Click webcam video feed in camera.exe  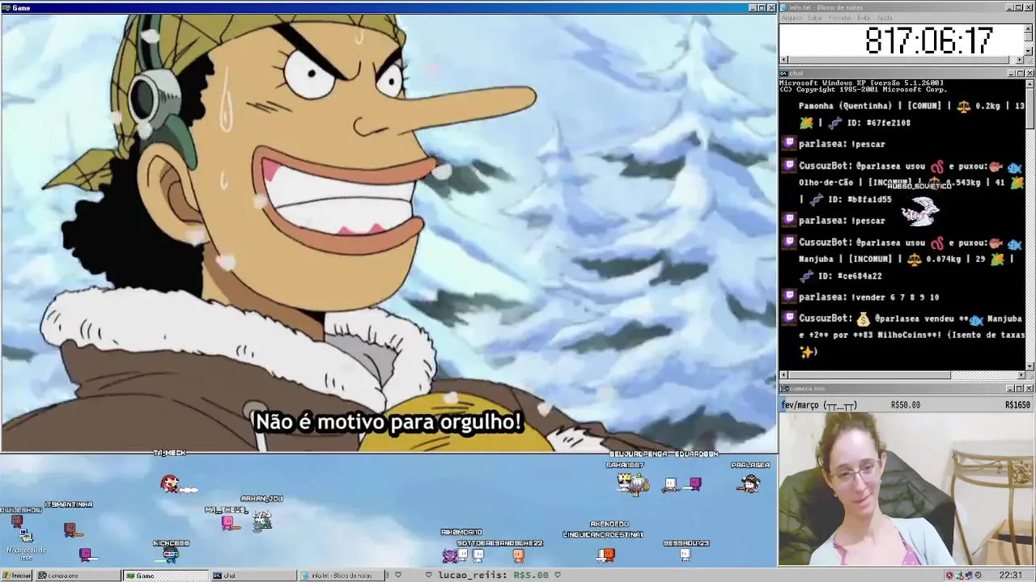[906, 489]
